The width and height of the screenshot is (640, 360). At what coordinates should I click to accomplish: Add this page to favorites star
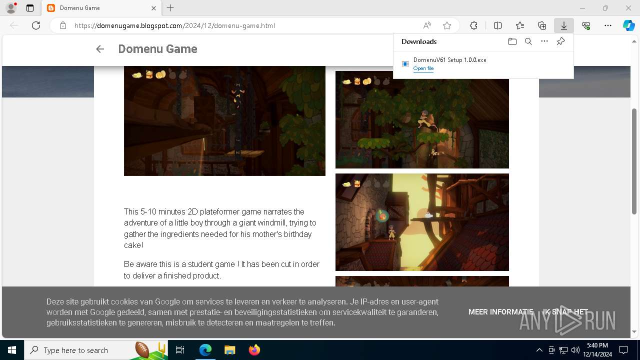point(447,25)
